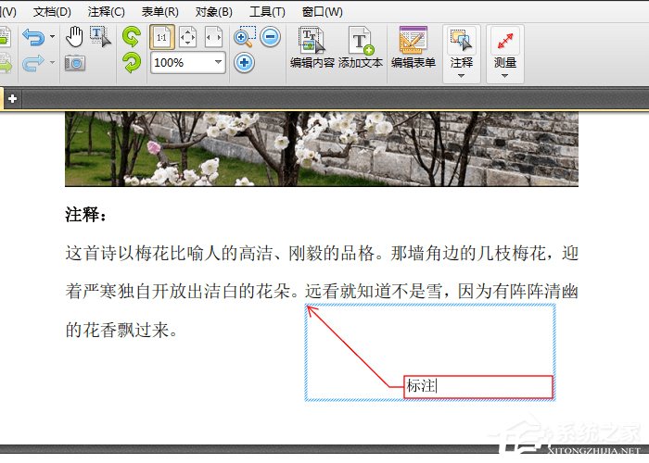Expand the 测量 dropdown arrow
The width and height of the screenshot is (649, 463).
tap(504, 76)
